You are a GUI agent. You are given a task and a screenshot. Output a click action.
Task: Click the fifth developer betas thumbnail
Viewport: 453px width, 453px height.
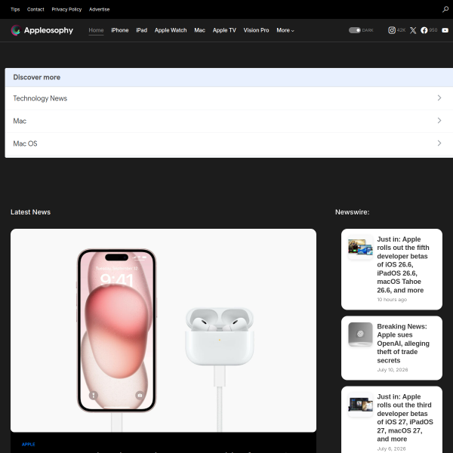tap(360, 247)
